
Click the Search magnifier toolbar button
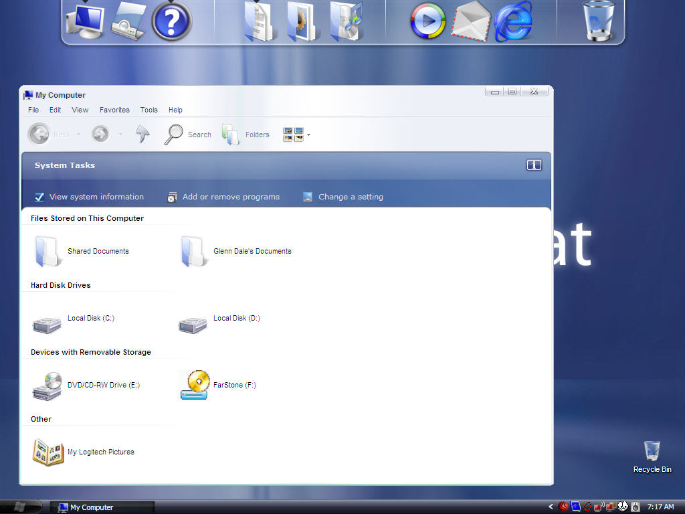(188, 135)
